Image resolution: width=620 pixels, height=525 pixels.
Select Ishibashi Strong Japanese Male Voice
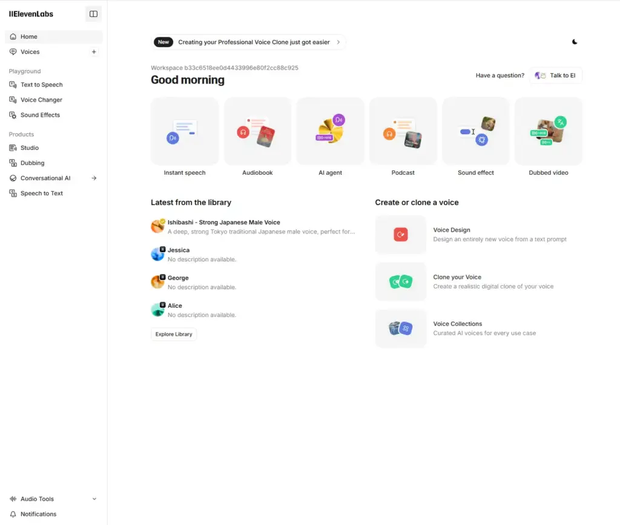pos(253,227)
